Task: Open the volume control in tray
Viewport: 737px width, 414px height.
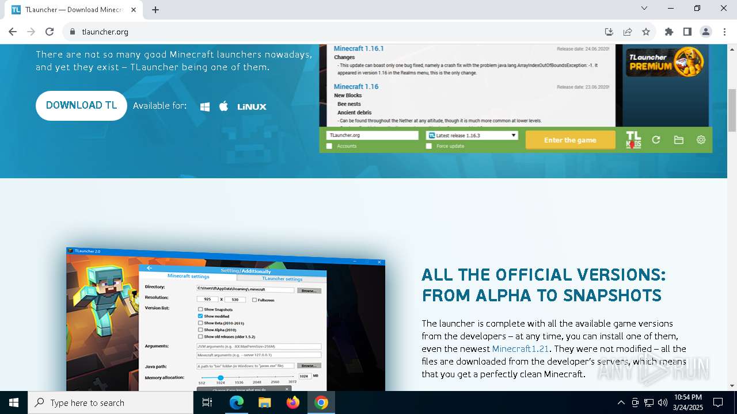Action: tap(663, 402)
